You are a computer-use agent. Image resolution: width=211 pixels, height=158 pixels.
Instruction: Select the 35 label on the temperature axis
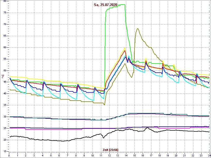[x=5, y=105]
